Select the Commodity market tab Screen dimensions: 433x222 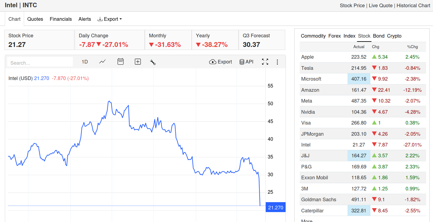pos(313,36)
